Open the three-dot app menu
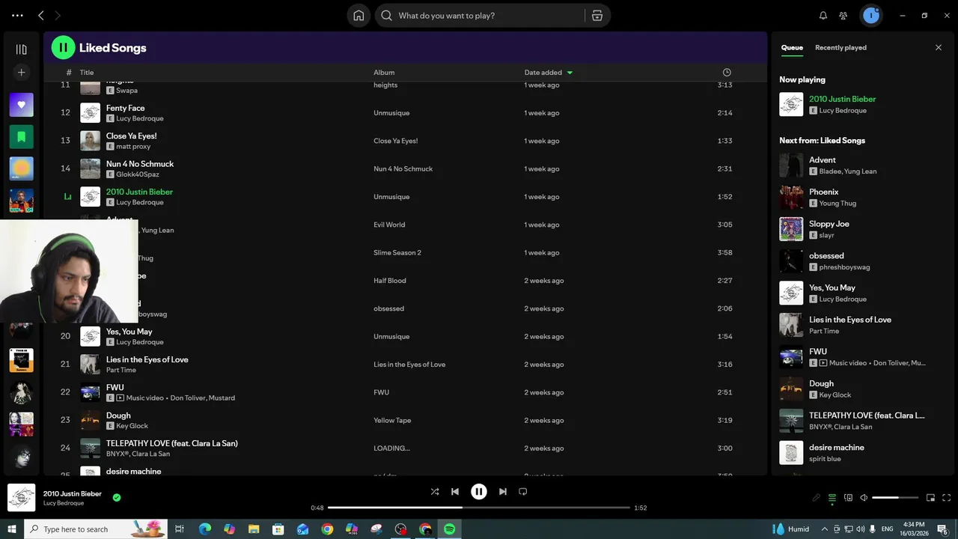The height and width of the screenshot is (539, 958). [17, 15]
